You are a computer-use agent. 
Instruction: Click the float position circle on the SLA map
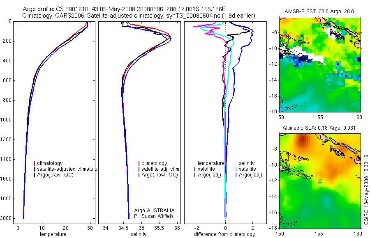[320, 181]
